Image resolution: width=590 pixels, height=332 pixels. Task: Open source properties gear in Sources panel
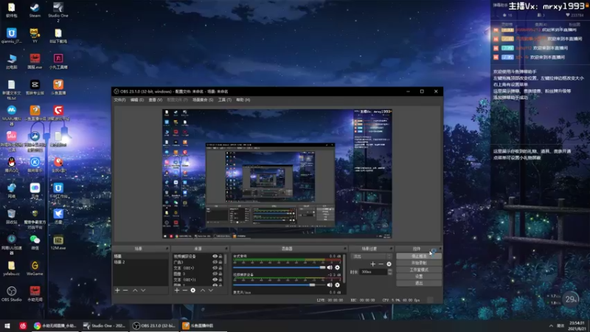click(x=193, y=290)
